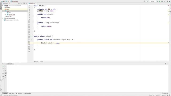The width and height of the screenshot is (171, 96).
Task: Click the locate-file target icon in Project panel
Action: [19, 3]
